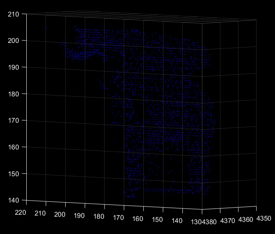This screenshot has width=275, height=234.
Task: Select the 190 label on the vertical axis
Action: 13,67
